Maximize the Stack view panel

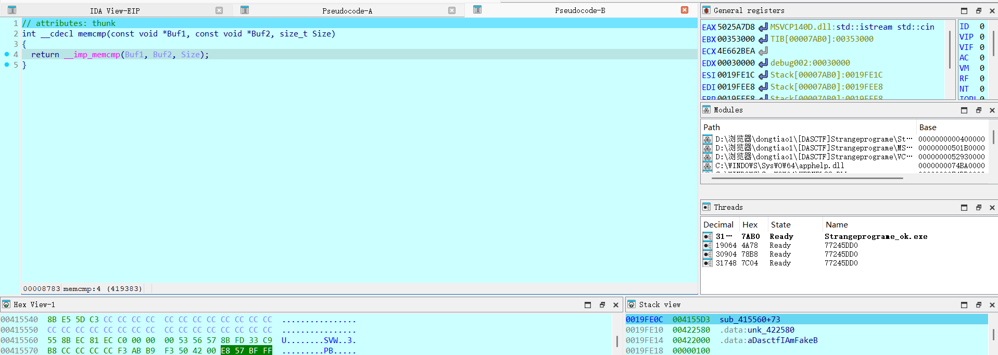(x=964, y=305)
